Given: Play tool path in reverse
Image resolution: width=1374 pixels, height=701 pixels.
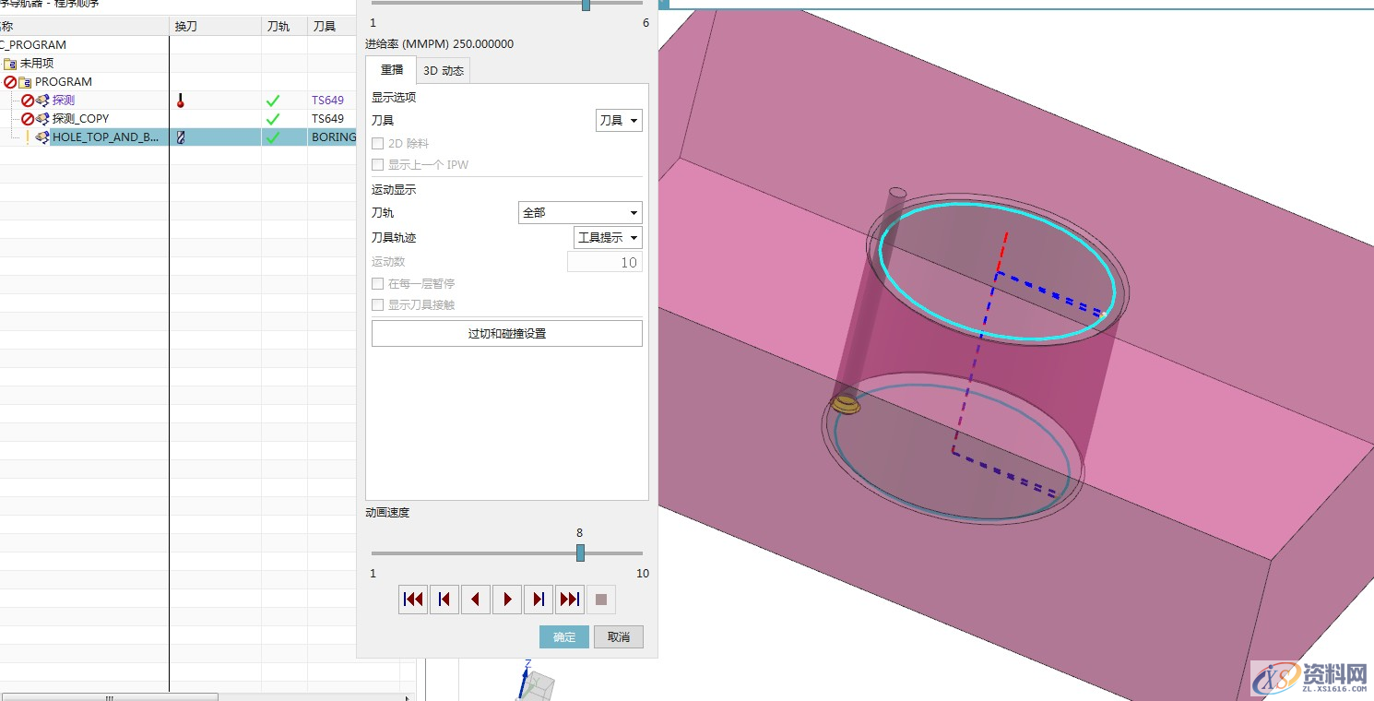Looking at the screenshot, I should 476,600.
